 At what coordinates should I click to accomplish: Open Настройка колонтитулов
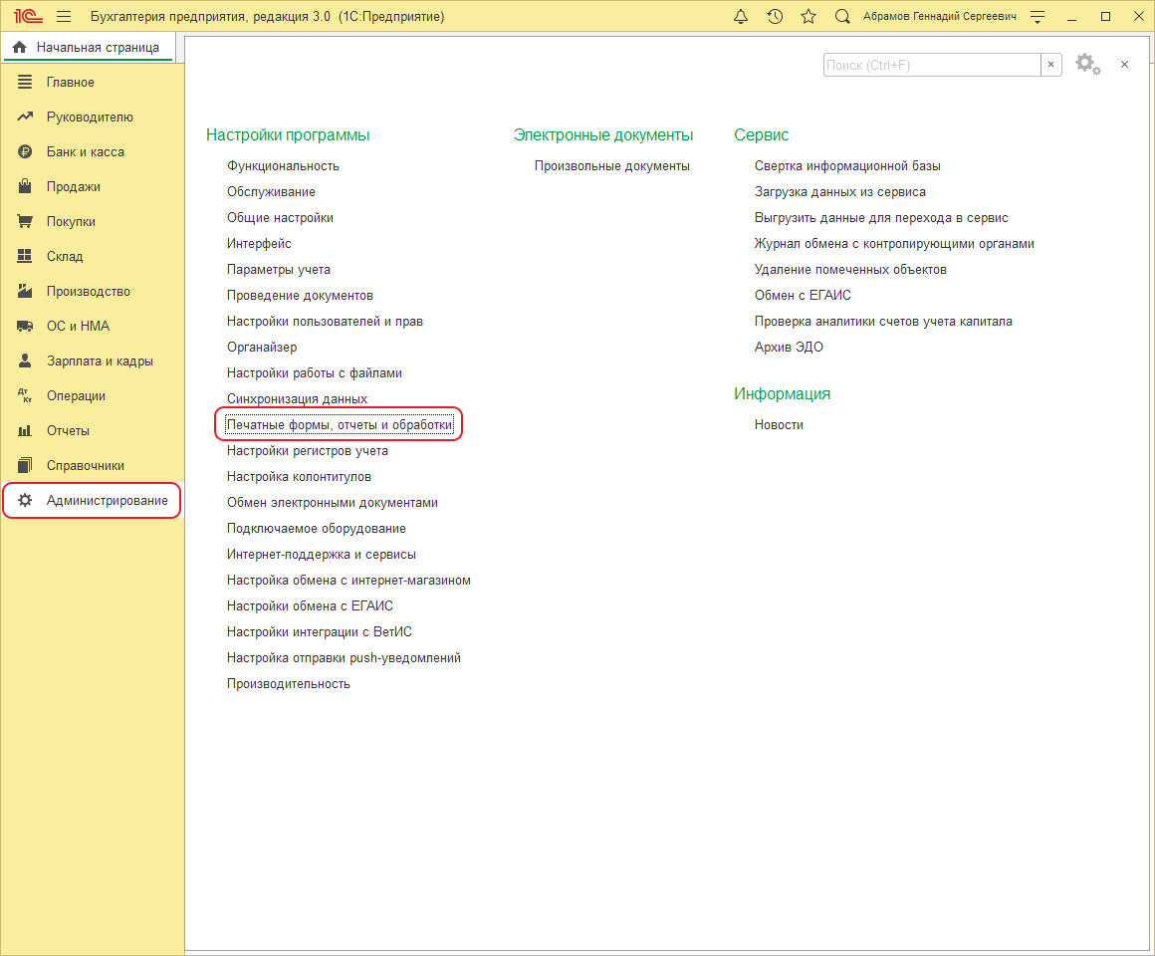[299, 477]
